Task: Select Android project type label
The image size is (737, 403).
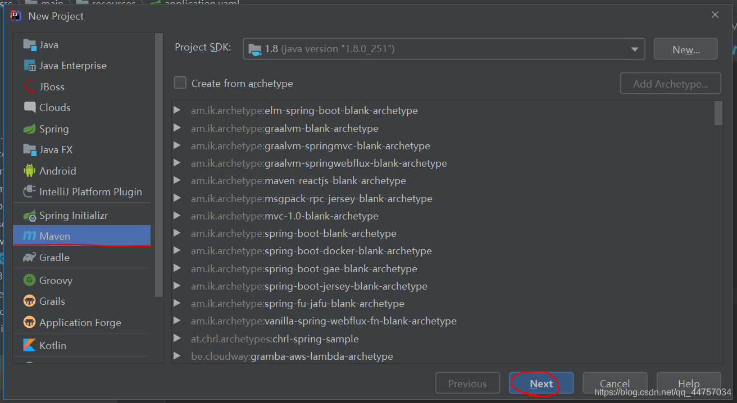Action: [58, 171]
